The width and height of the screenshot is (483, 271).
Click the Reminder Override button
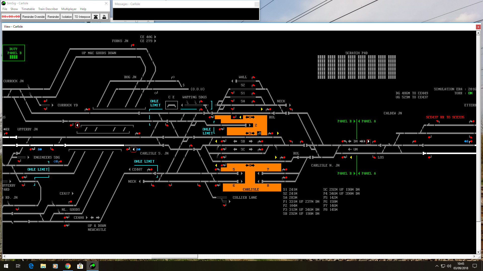(x=33, y=17)
